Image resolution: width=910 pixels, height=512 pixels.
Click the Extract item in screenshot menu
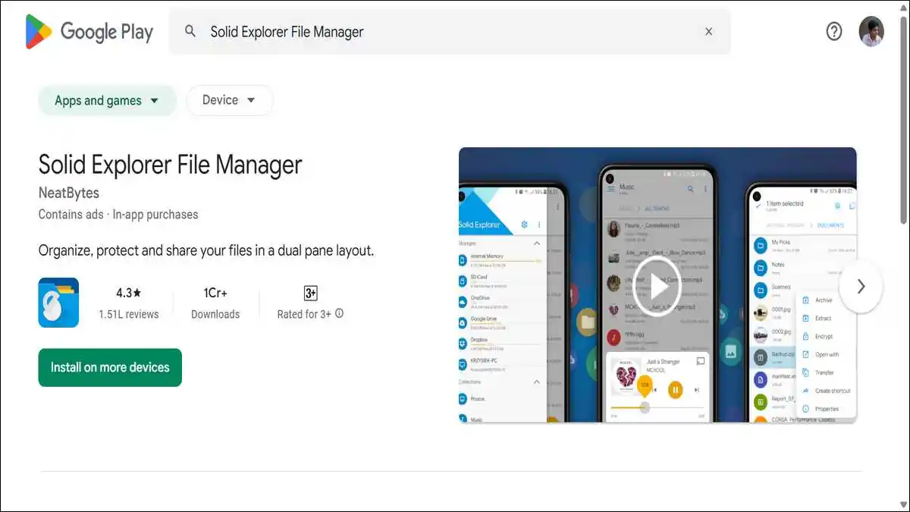pyautogui.click(x=823, y=319)
